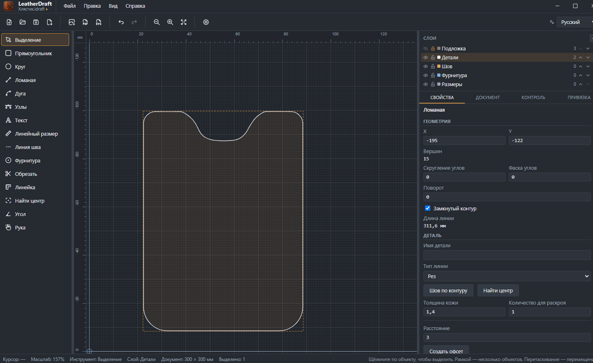The image size is (593, 363).
Task: Click the Найти центр button in properties
Action: [498, 290]
